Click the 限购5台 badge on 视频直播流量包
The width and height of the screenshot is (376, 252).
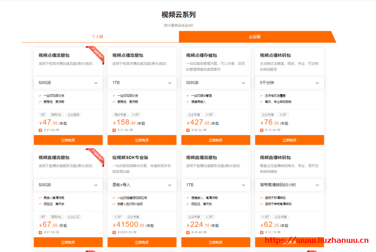[57, 217]
